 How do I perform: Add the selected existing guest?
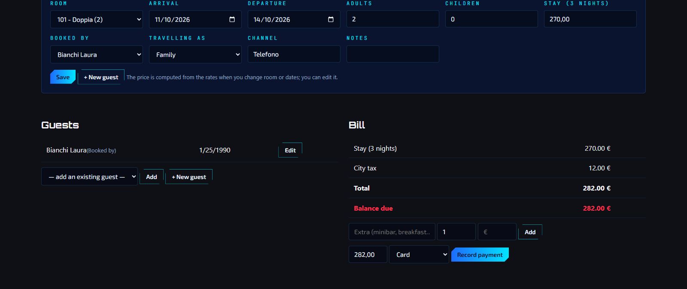(152, 177)
